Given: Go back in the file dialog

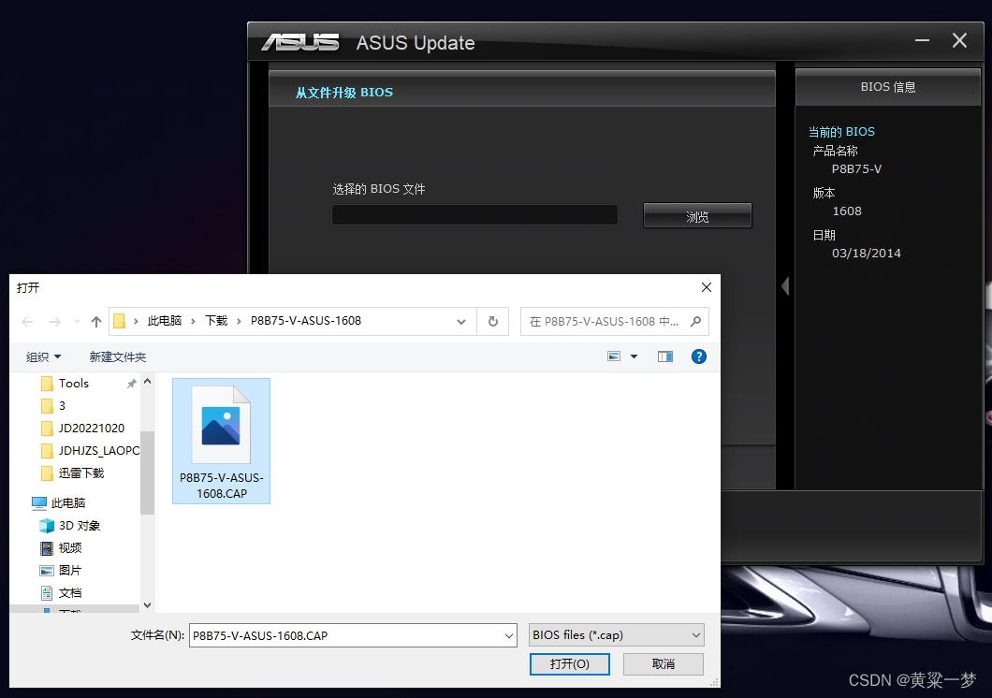Looking at the screenshot, I should point(27,322).
